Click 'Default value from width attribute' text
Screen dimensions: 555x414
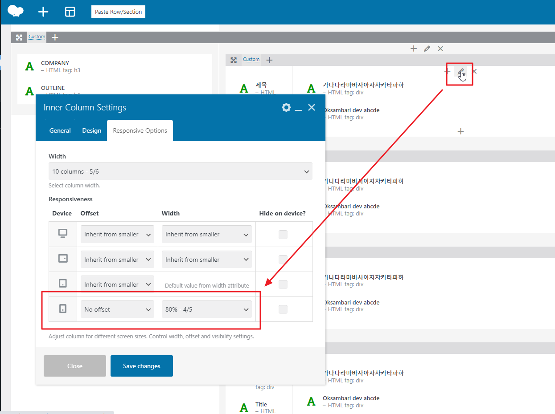207,285
